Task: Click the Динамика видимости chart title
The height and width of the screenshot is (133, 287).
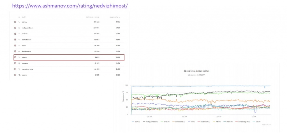Action: [196, 71]
